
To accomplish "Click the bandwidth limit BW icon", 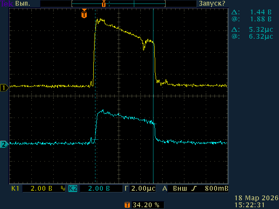I will tap(63, 189).
